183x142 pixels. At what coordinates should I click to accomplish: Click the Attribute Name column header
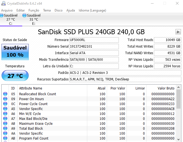click(x=52, y=88)
